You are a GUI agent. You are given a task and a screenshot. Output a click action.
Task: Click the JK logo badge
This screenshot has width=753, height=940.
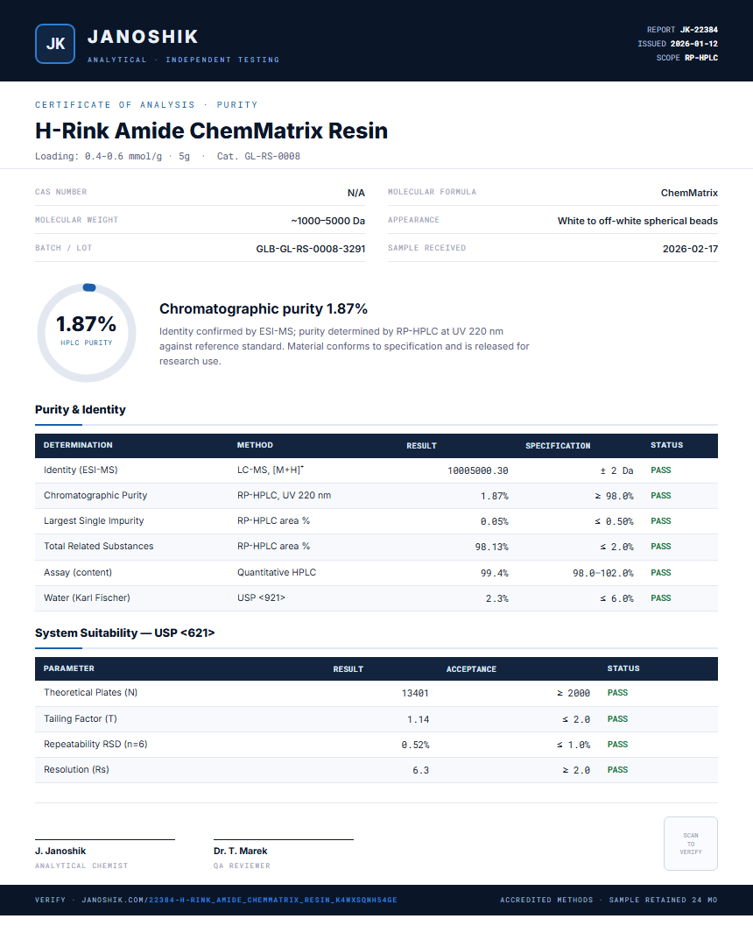coord(55,44)
